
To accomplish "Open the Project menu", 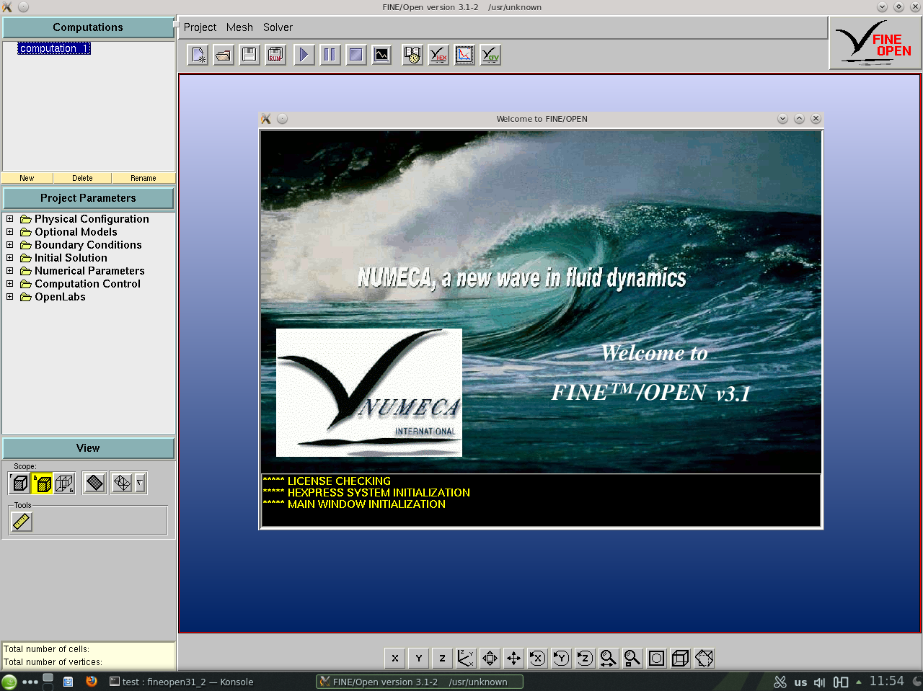I will pos(200,27).
